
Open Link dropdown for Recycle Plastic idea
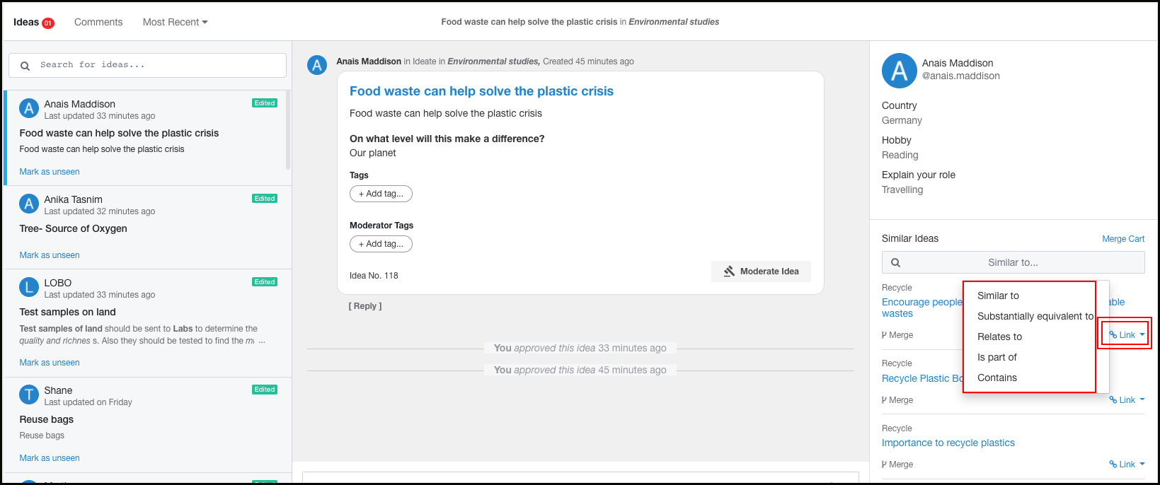[1127, 400]
